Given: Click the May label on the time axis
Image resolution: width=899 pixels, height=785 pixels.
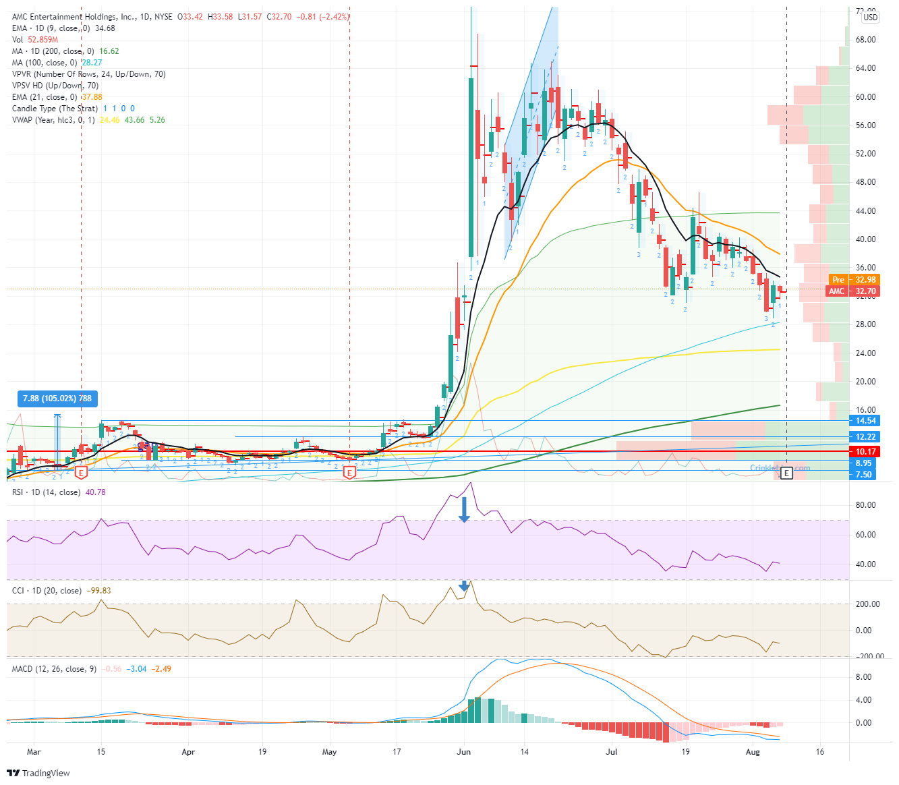Looking at the screenshot, I should (x=330, y=751).
